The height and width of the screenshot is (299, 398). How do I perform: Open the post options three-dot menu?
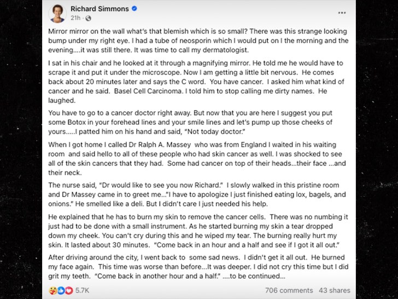(x=341, y=12)
